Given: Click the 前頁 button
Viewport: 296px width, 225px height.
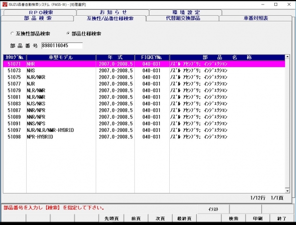Looking at the screenshot, I should (x=136, y=219).
